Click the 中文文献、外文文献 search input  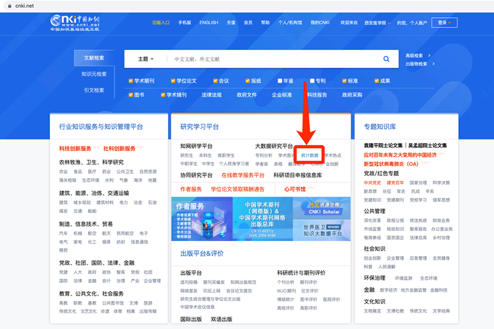coord(274,59)
